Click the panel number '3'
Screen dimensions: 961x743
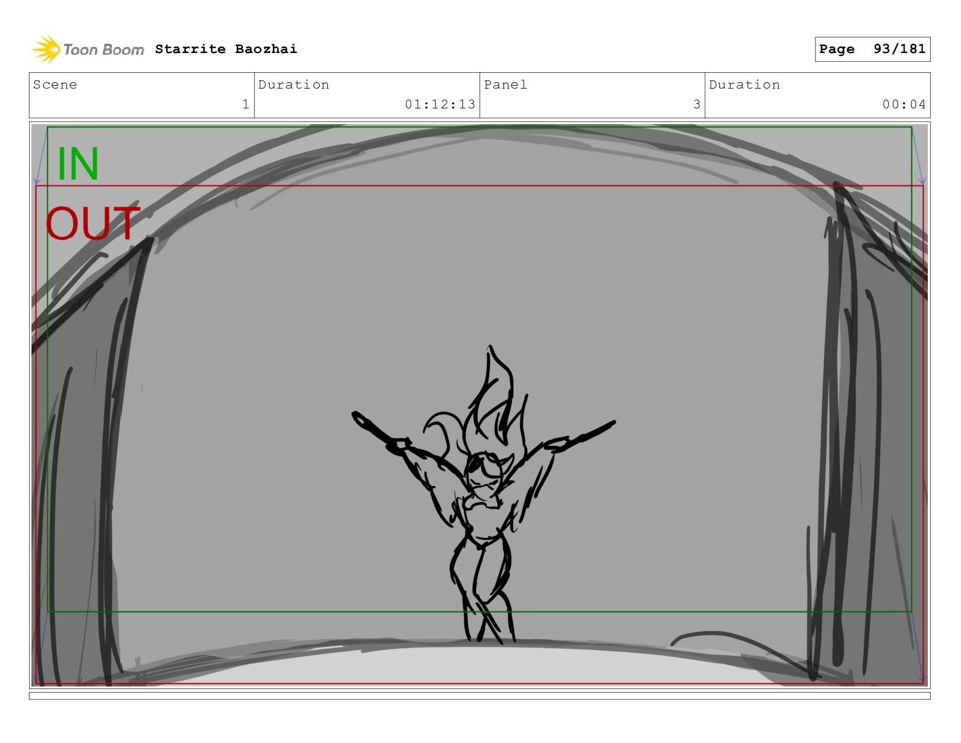tap(697, 104)
